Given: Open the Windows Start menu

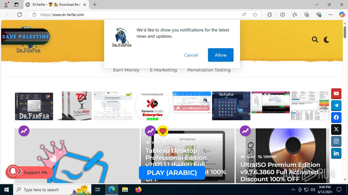Looking at the screenshot, I should pos(7,190).
